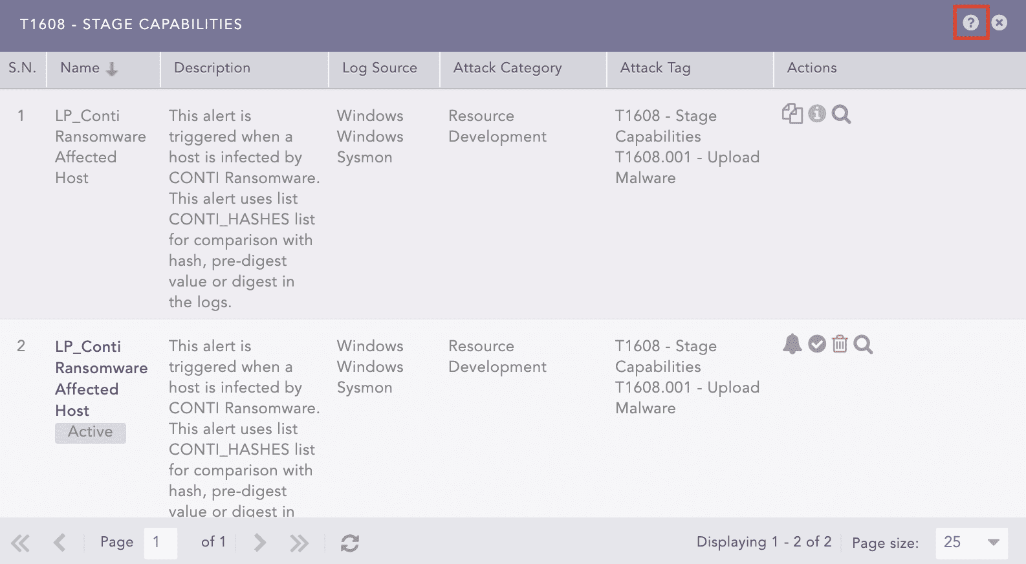Viewport: 1026px width, 564px height.
Task: Click the serial number 2 cell
Action: coord(21,346)
